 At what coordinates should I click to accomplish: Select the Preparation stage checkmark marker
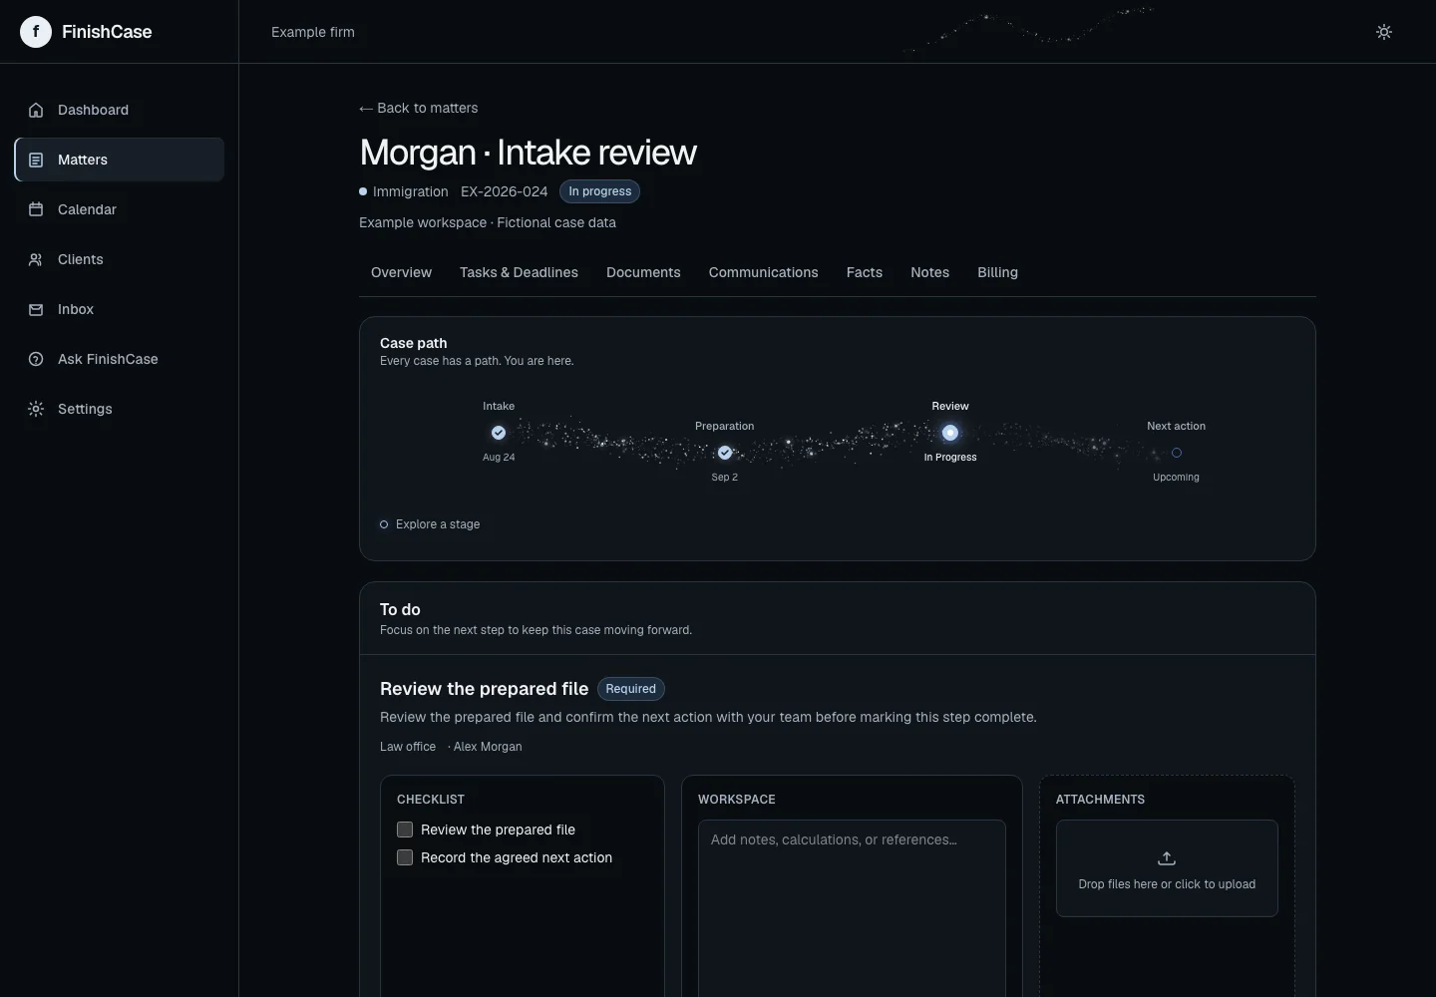(725, 453)
